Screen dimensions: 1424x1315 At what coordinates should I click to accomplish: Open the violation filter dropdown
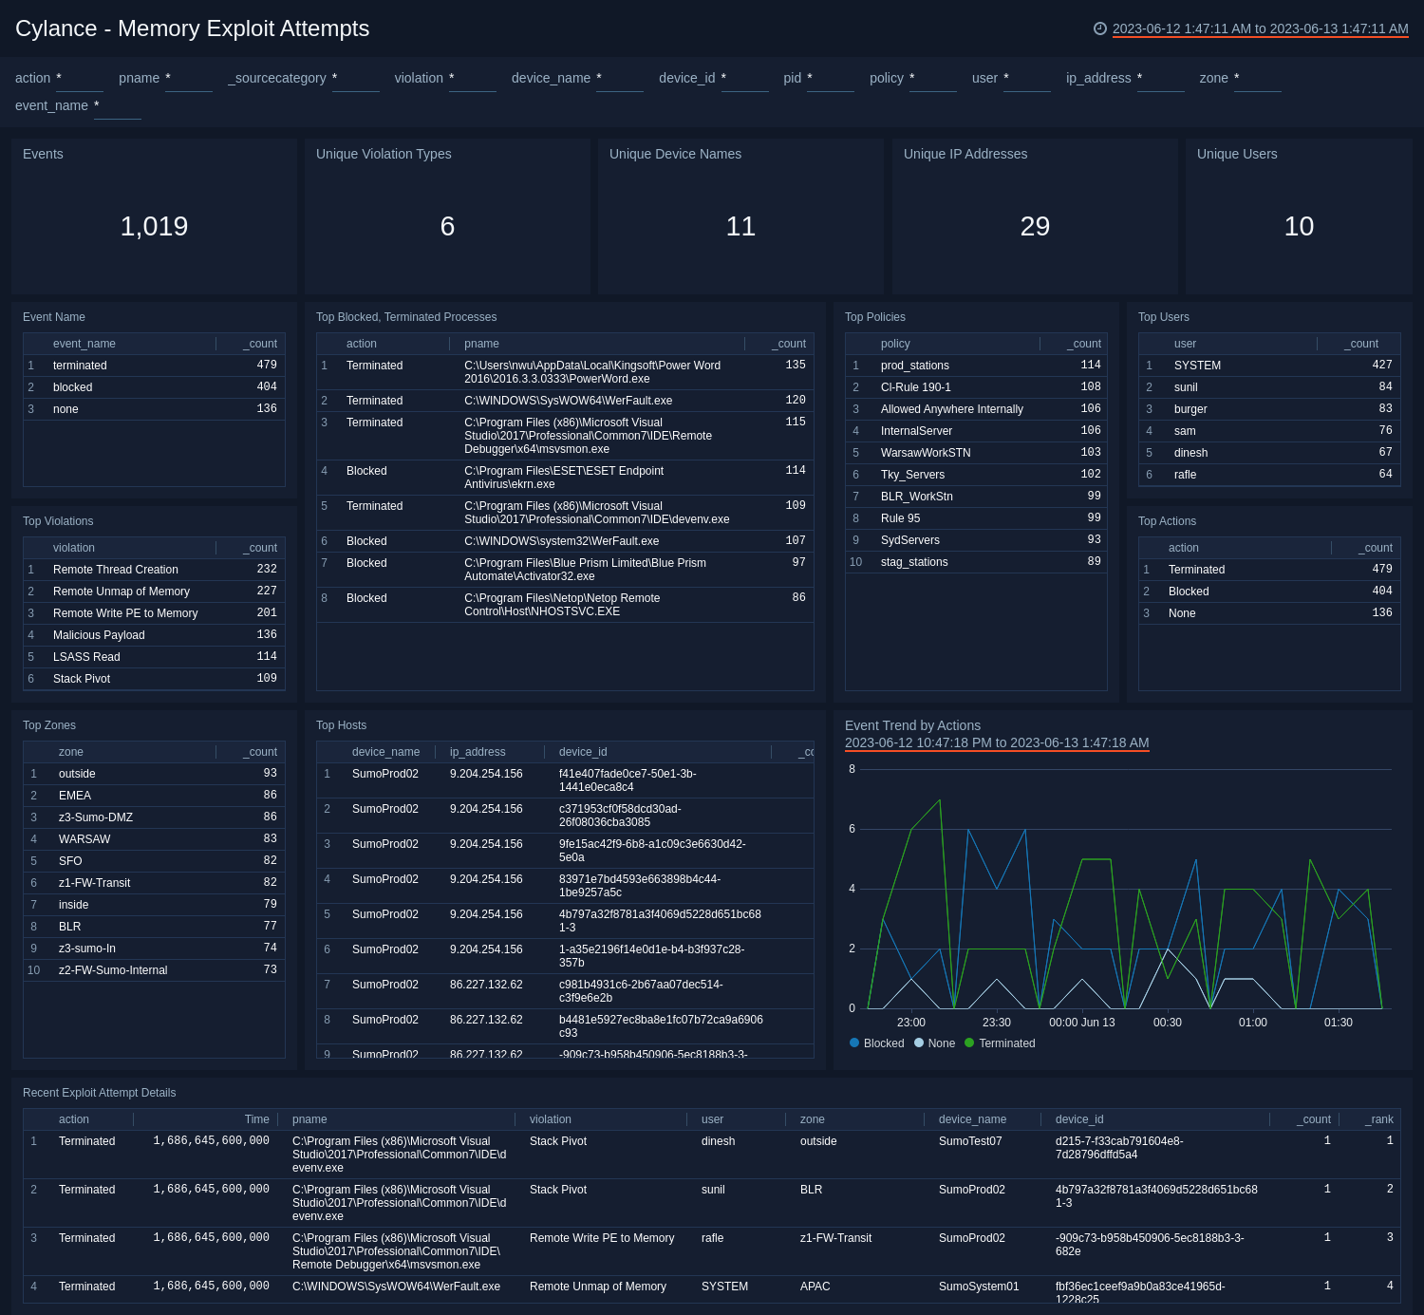coord(473,82)
